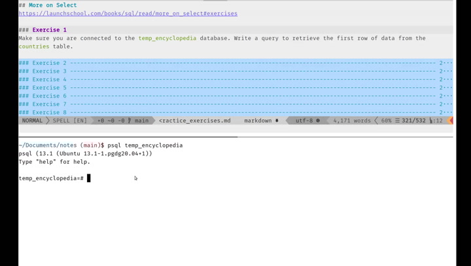Viewport: 471px width, 266px height.
Task: Focus the 'temp_encyclopedia=#' psql prompt input
Action: (88, 178)
